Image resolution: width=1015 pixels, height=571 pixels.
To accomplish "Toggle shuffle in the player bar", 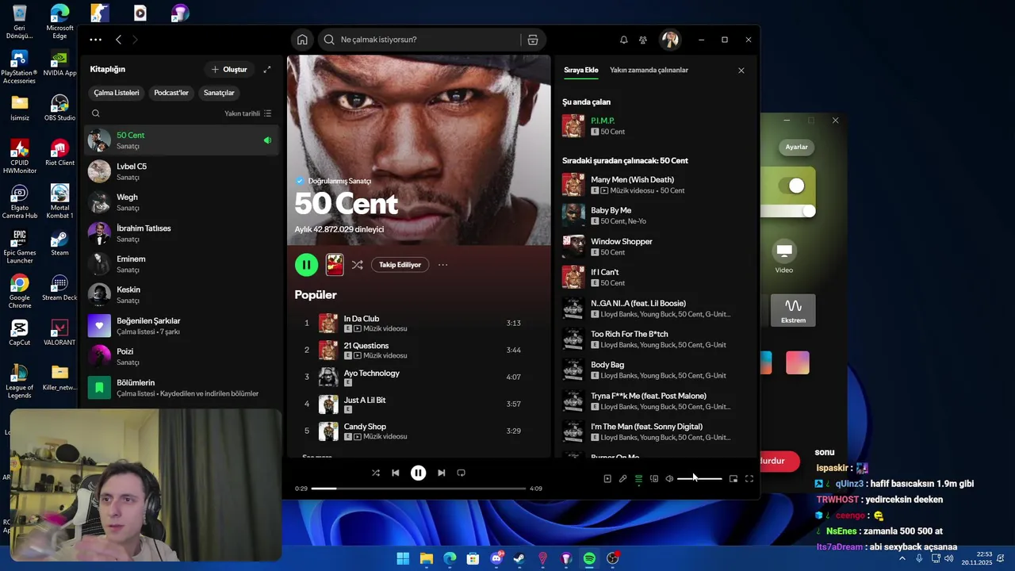I will click(376, 473).
